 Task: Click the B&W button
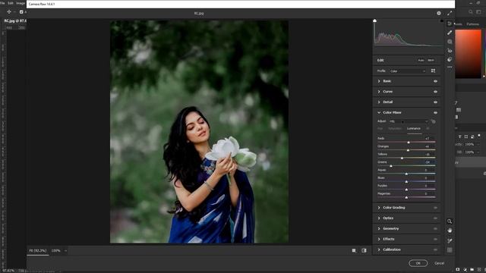pyautogui.click(x=431, y=61)
